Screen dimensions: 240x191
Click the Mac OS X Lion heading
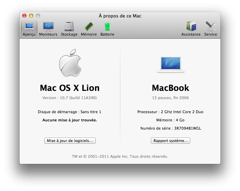tap(70, 88)
